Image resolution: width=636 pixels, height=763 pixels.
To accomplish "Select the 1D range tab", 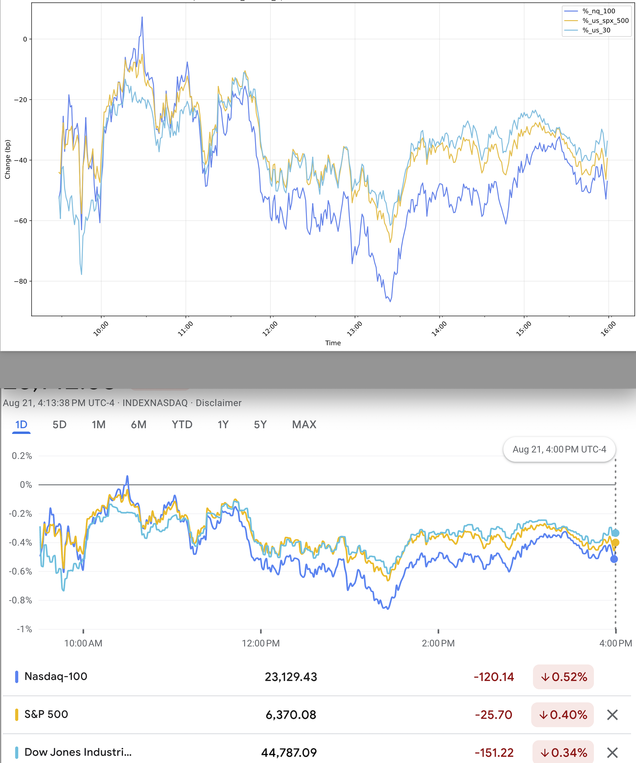I will [x=21, y=424].
